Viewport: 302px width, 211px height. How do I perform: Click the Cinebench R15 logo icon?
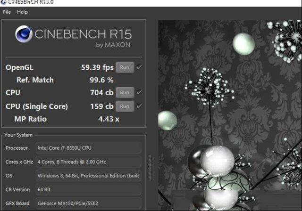(x=24, y=34)
